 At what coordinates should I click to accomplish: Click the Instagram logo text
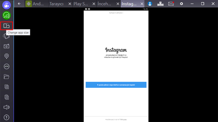tap(116, 50)
